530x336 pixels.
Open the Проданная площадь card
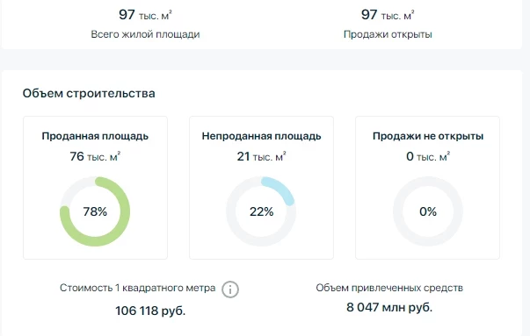click(x=95, y=188)
